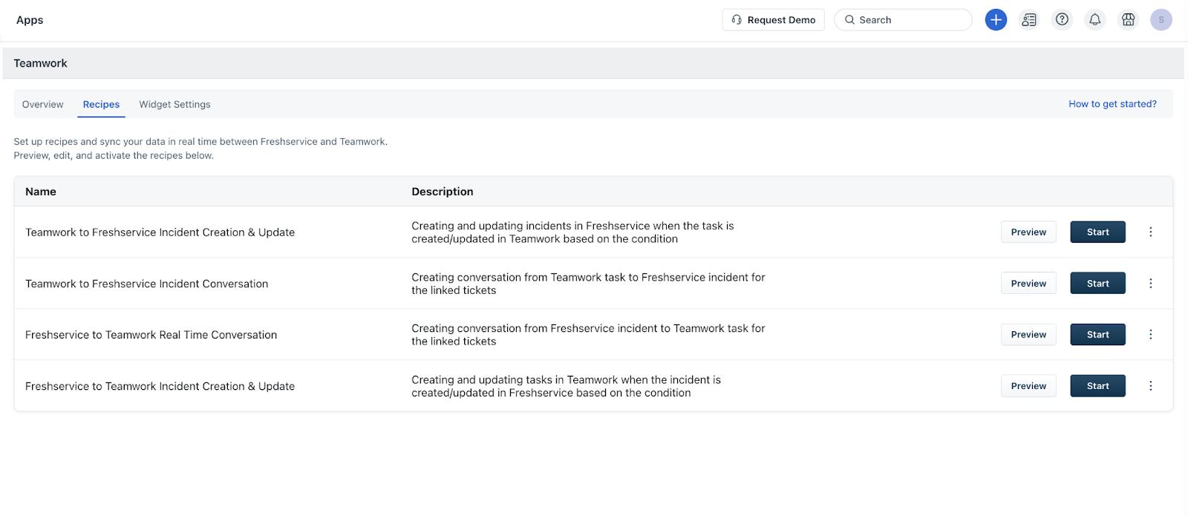Click the headset icon in Request Demo
Image resolution: width=1188 pixels, height=516 pixels.
[x=737, y=20]
